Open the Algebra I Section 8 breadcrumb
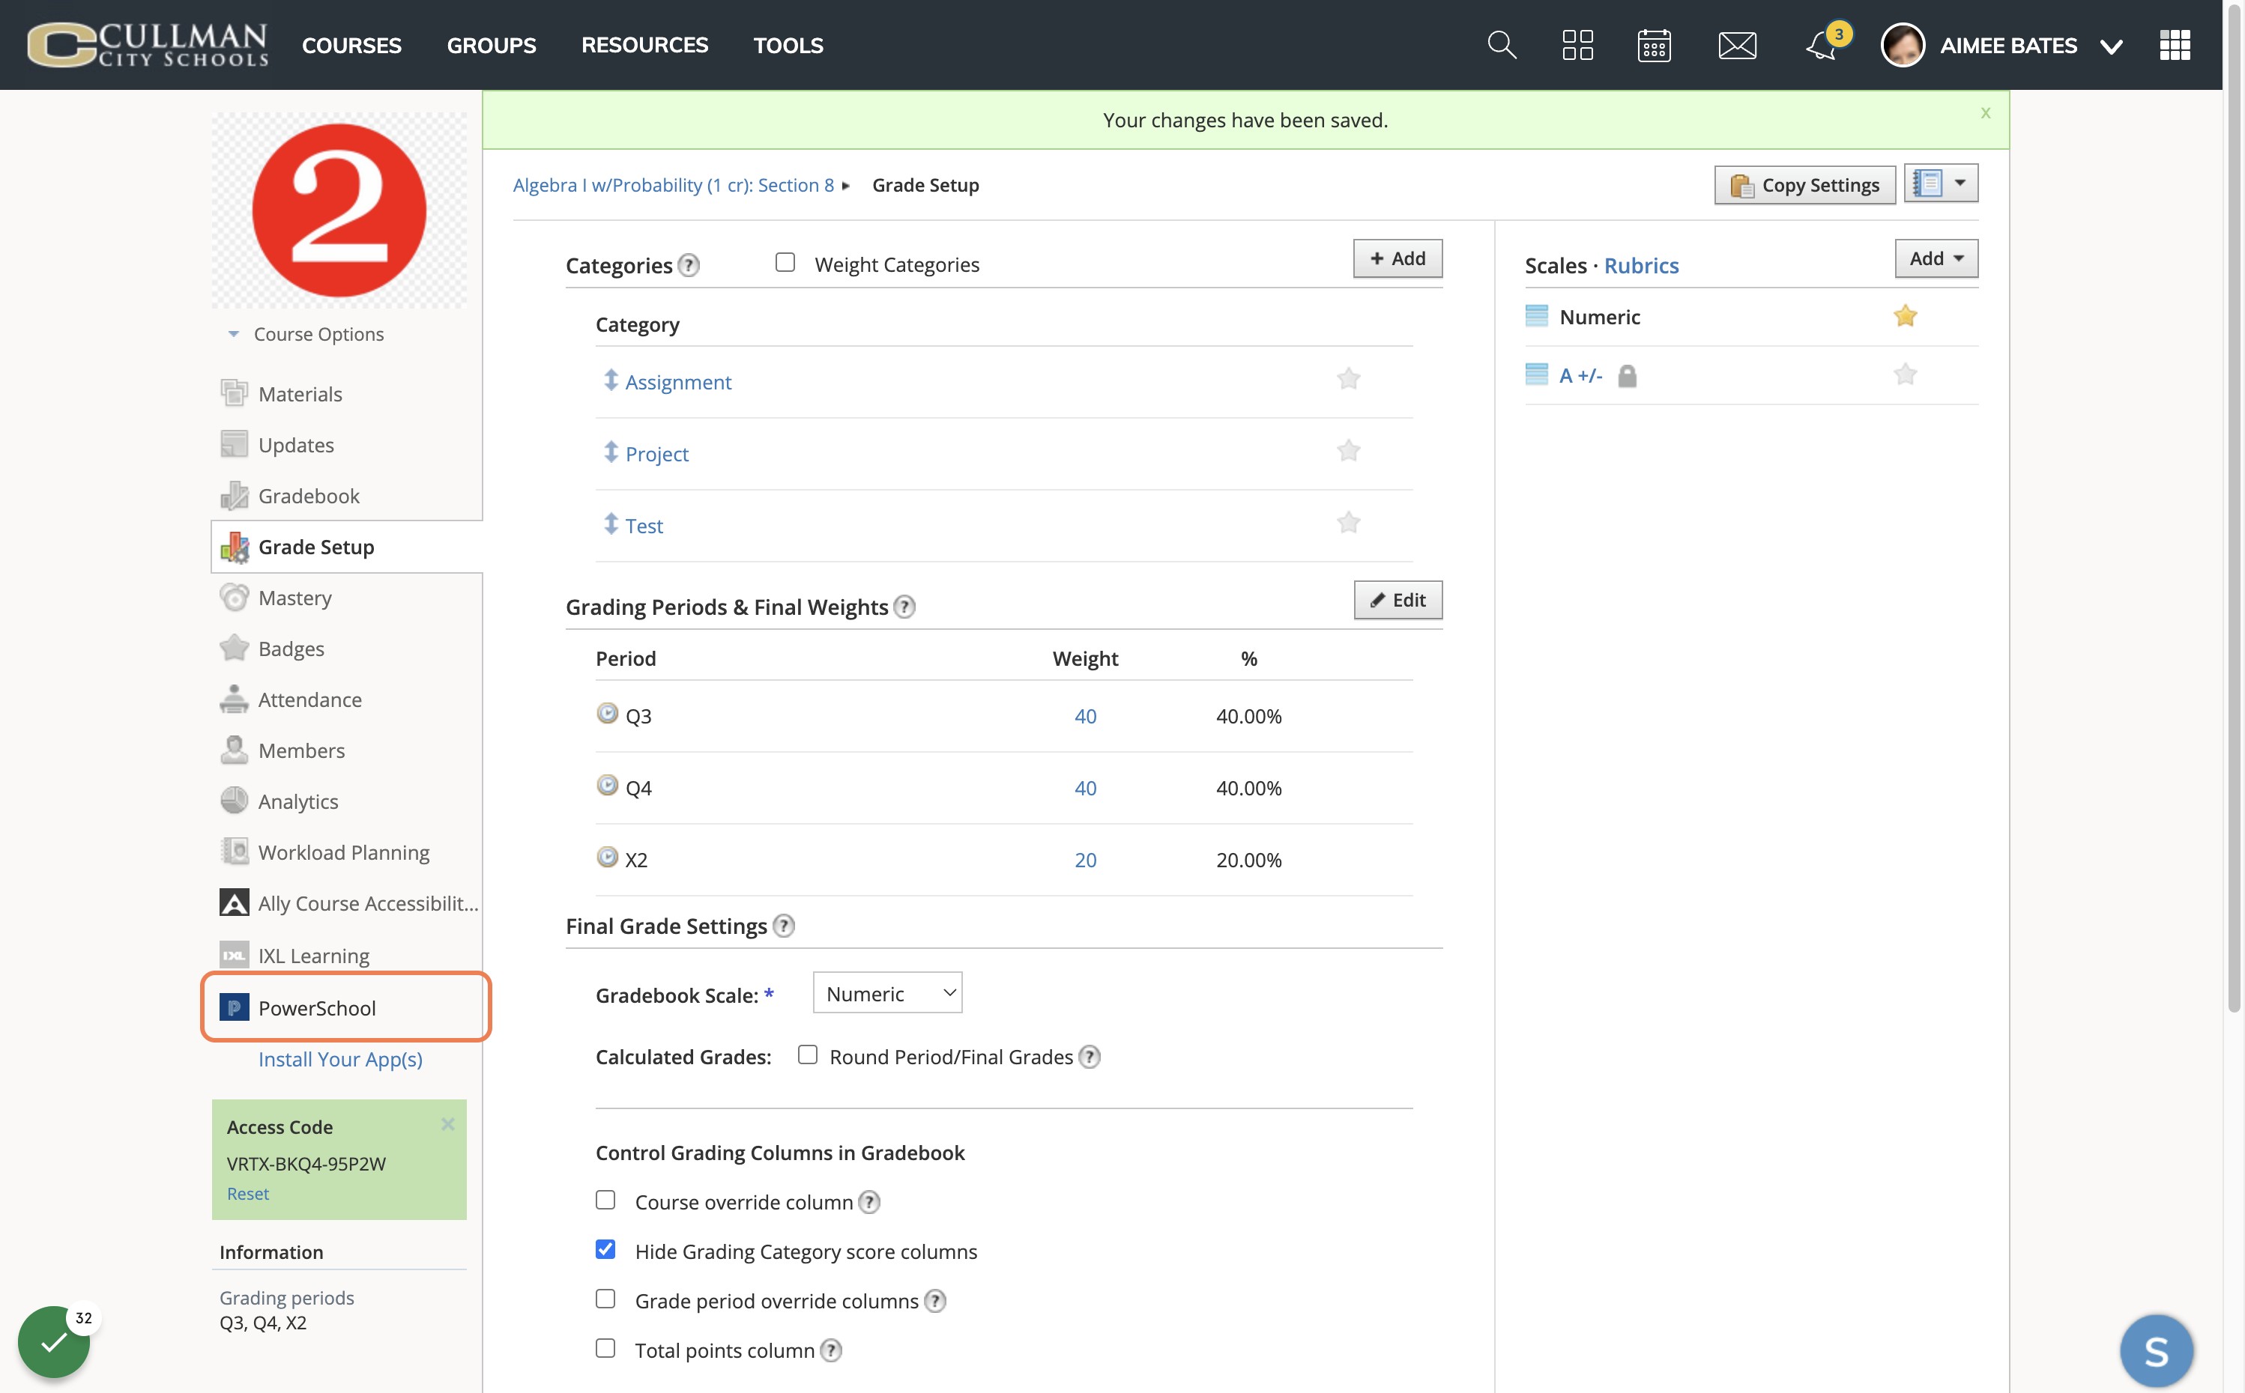This screenshot has height=1393, width=2245. (673, 185)
